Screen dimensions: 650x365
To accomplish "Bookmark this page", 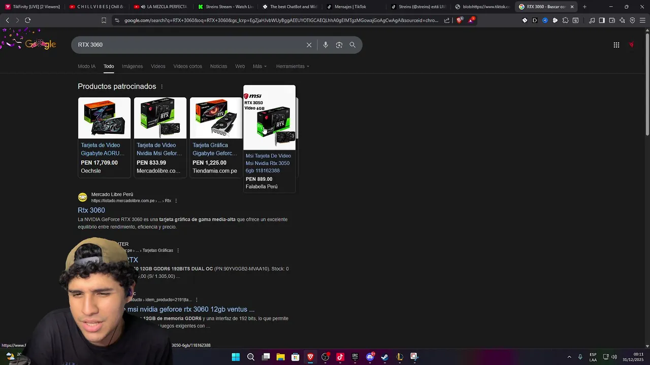I will (104, 20).
